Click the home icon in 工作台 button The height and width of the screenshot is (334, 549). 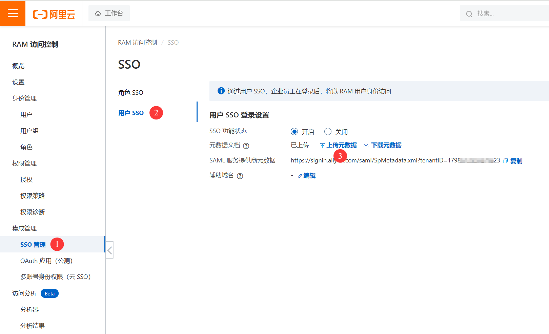[x=98, y=14]
